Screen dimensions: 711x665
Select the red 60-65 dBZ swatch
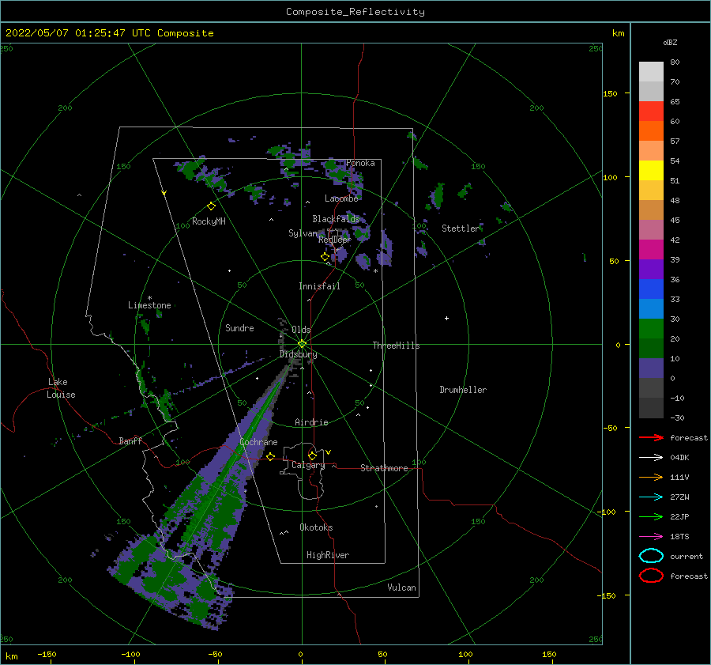651,111
